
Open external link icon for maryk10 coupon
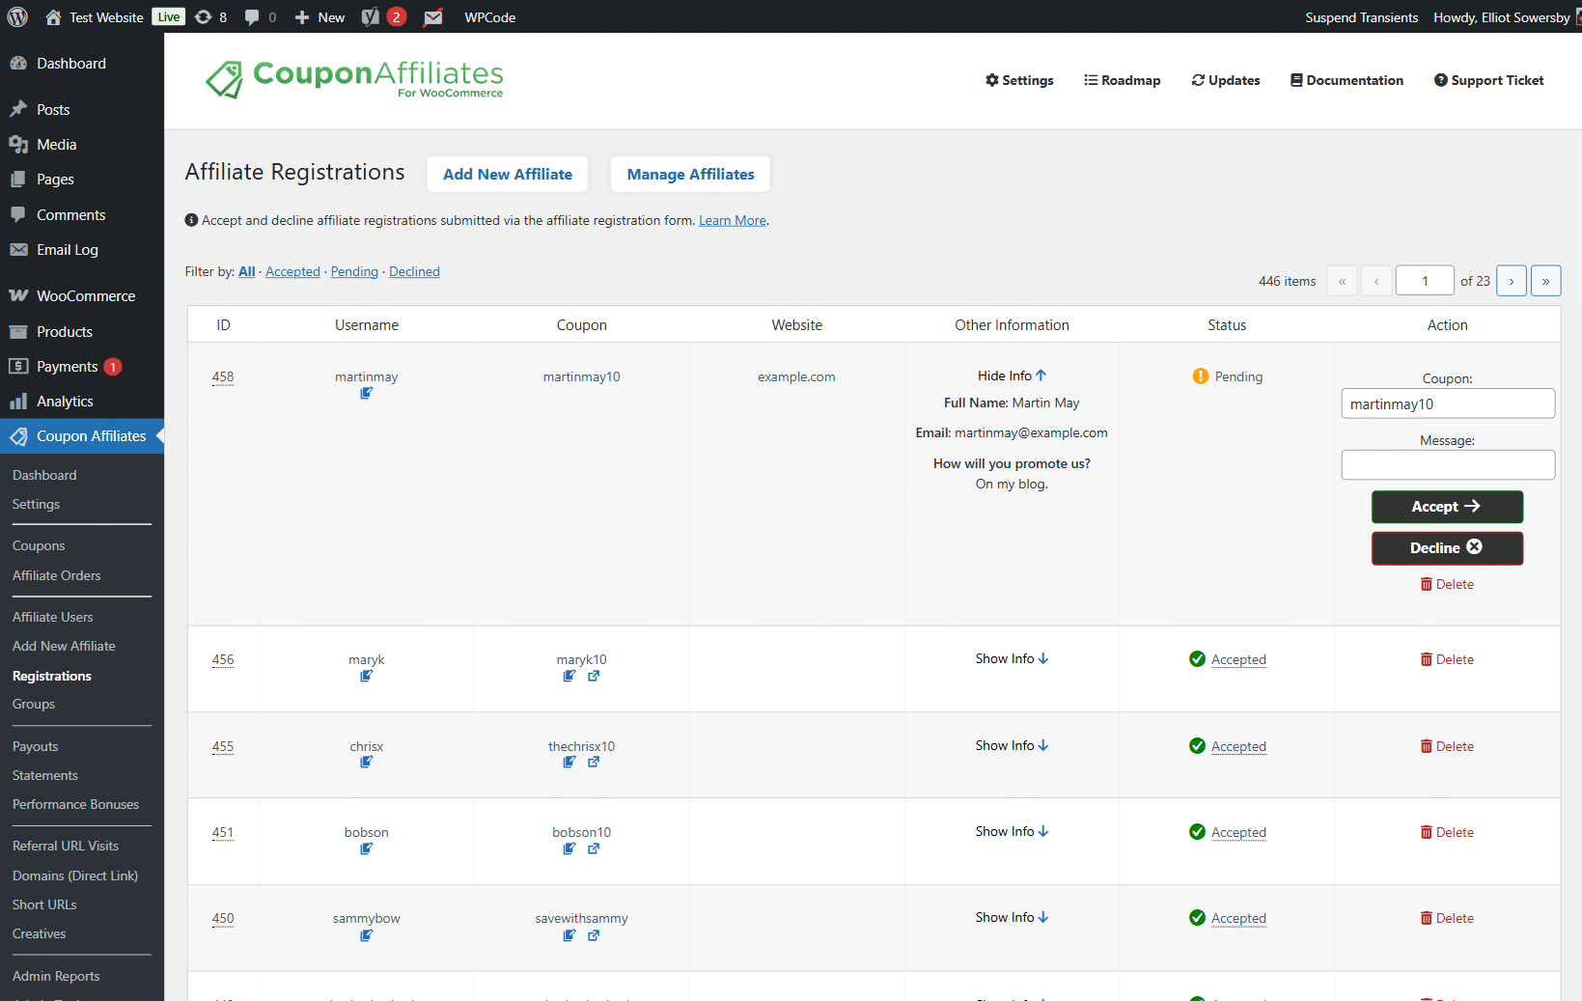point(594,677)
